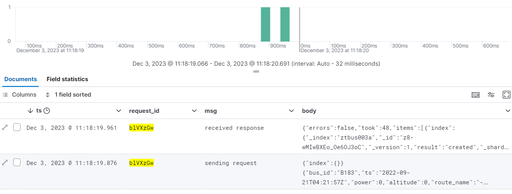Click timestamp Dec 3, 2023 @ 11:18:19.961
Viewport: 512px width, 194px height.
click(x=72, y=128)
